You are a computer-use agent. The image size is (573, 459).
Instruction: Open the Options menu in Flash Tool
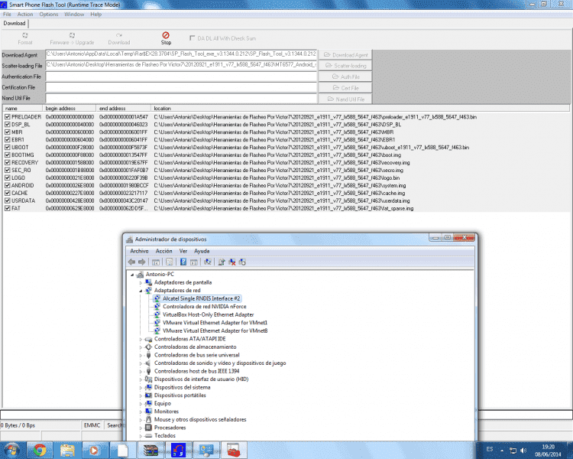click(49, 15)
